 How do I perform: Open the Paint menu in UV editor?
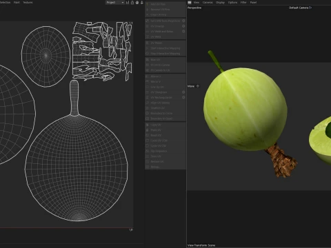(17, 2)
